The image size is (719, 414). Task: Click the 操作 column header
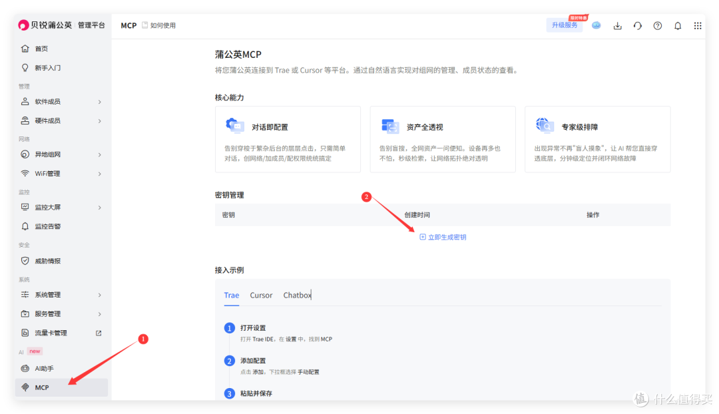tap(593, 215)
